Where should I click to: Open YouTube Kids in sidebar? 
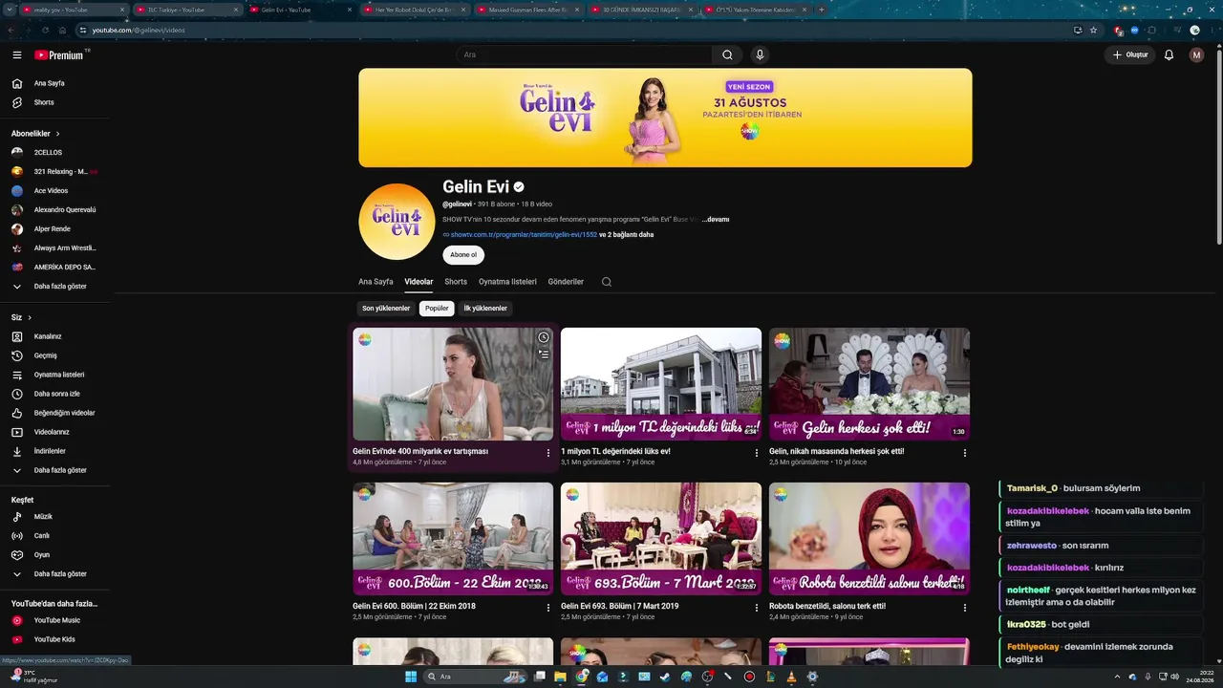coord(54,639)
